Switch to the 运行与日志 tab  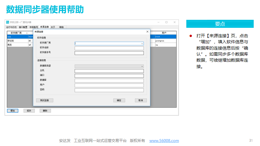12,27
